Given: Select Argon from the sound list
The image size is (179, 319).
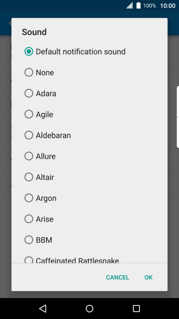Looking at the screenshot, I should coord(90,198).
